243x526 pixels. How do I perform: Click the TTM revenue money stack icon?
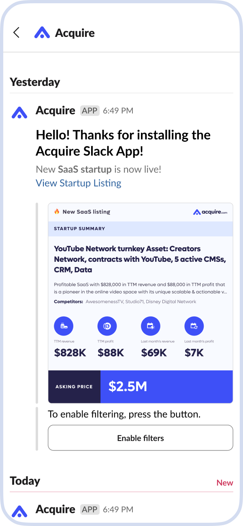[64, 326]
